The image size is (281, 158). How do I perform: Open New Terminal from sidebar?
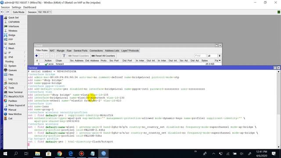pos(15,92)
